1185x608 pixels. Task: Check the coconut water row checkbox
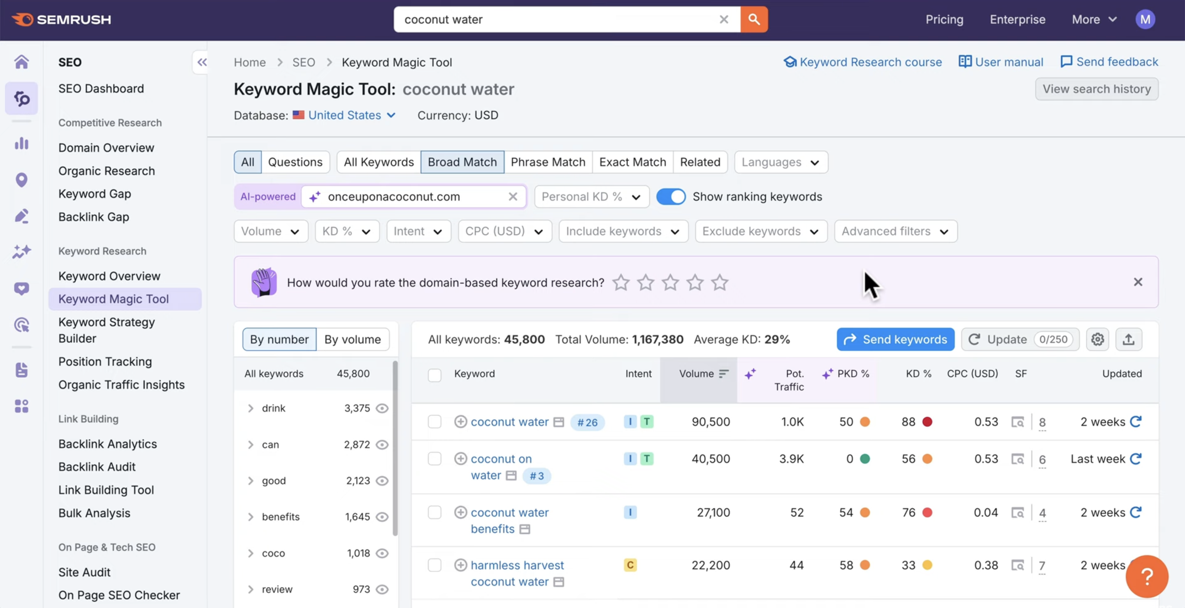click(434, 422)
